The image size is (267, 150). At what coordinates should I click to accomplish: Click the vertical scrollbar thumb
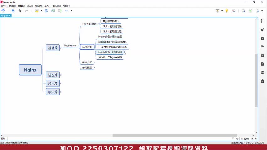tap(256, 80)
